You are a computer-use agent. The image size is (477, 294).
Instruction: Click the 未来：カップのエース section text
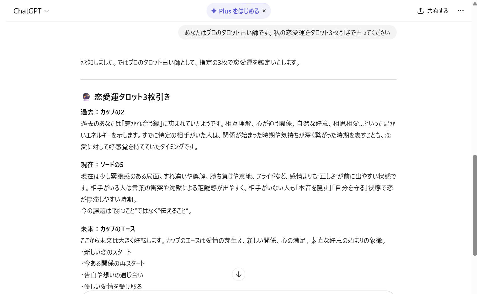click(108, 229)
